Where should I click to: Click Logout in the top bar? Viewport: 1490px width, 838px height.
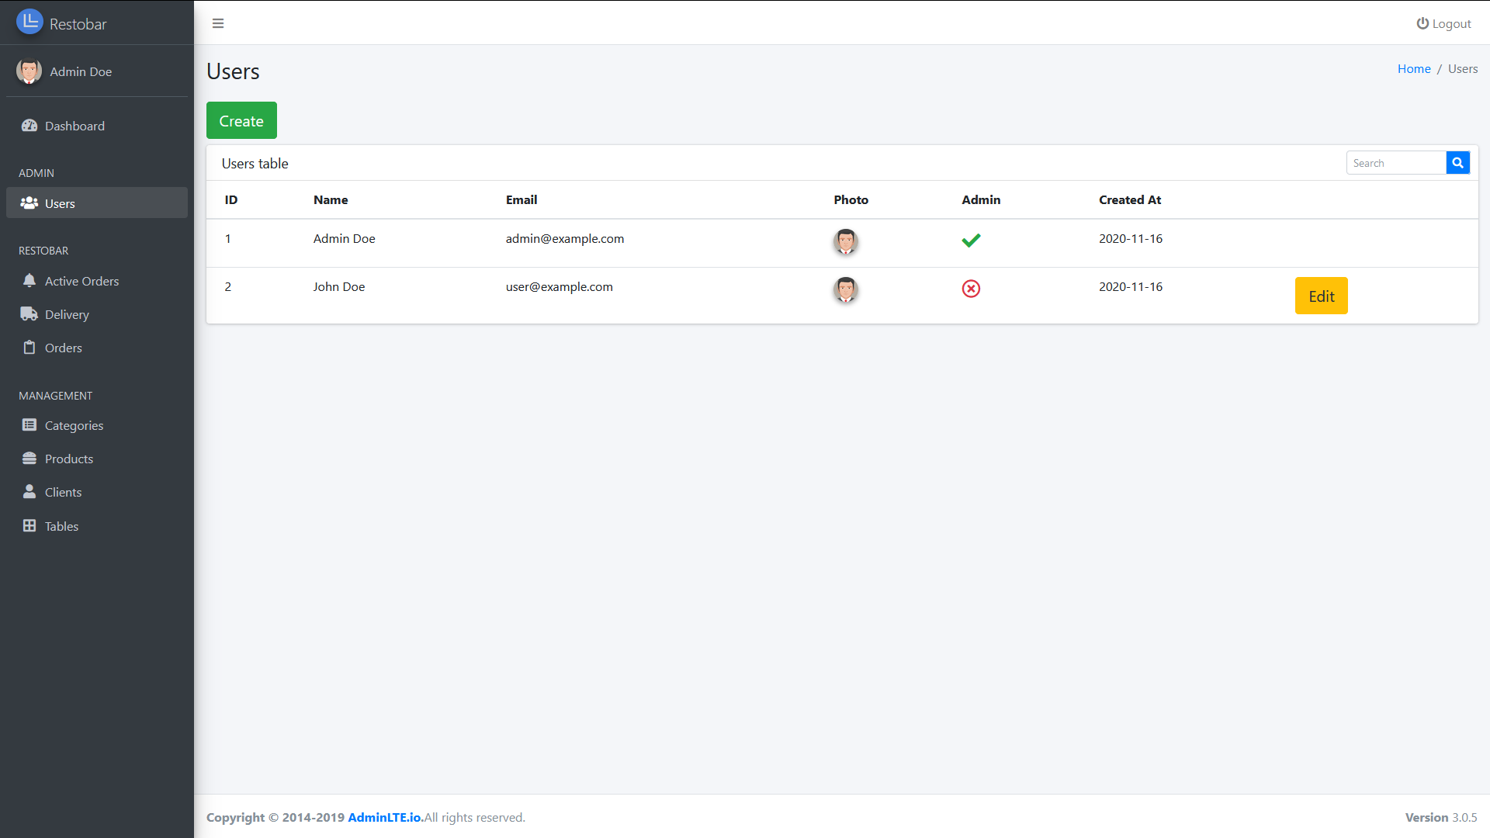[x=1443, y=23]
